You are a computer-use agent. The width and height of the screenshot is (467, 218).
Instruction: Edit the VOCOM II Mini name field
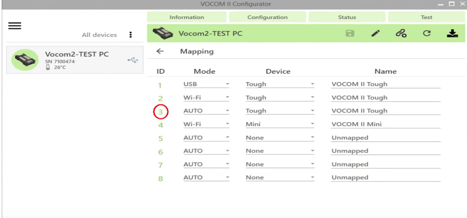(x=385, y=124)
